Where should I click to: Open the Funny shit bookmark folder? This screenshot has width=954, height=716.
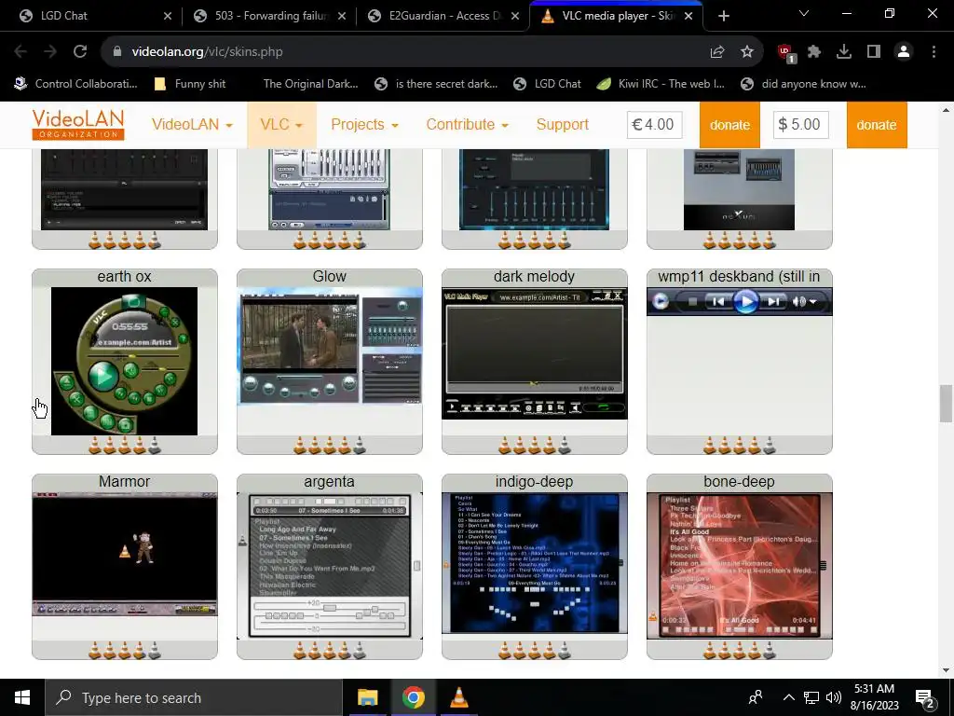pos(190,84)
